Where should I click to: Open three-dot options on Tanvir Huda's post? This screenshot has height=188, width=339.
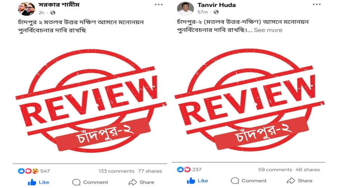click(316, 4)
